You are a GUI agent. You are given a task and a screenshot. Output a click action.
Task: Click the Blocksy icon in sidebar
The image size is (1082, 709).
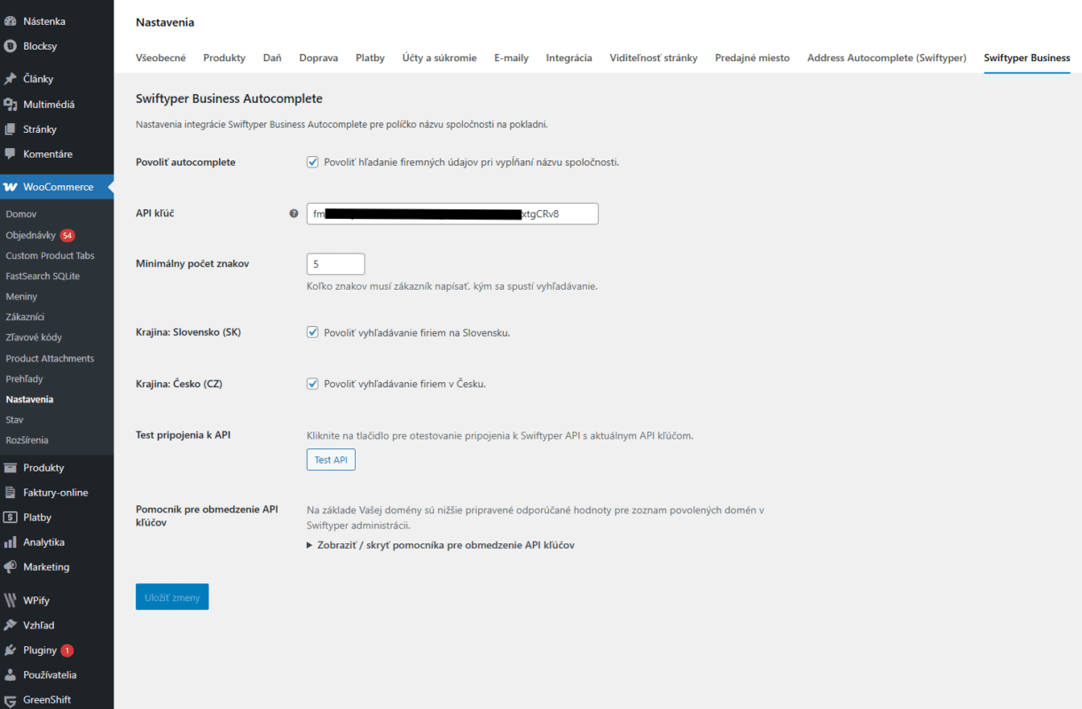(x=11, y=46)
